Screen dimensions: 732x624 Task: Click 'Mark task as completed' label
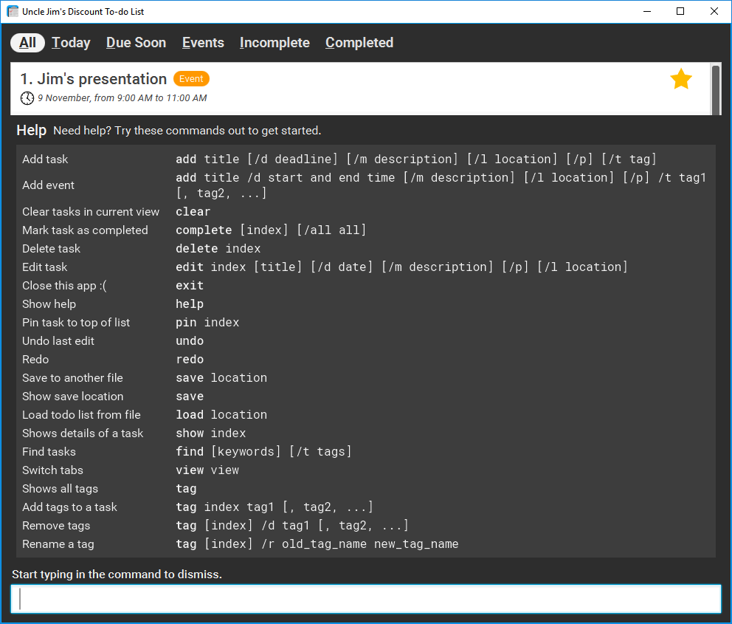(85, 230)
